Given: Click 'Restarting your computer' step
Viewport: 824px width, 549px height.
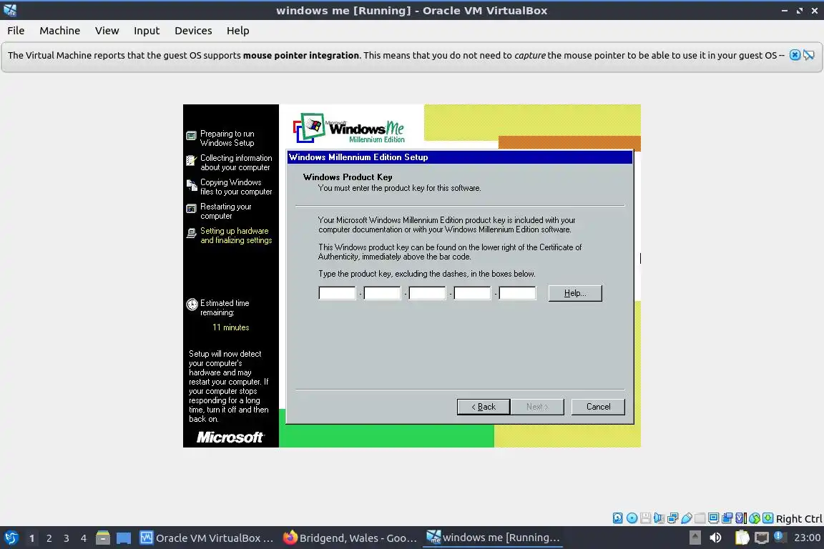Looking at the screenshot, I should (x=219, y=211).
